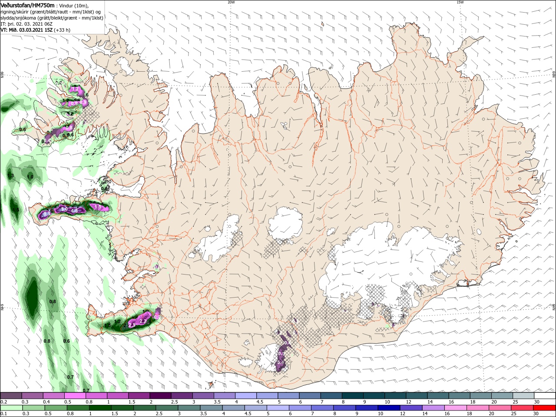Pick the pink snow swatch between 0.5 and 0.8

tap(75, 396)
